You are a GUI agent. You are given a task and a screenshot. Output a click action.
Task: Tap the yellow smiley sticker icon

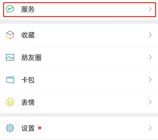pos(10,102)
